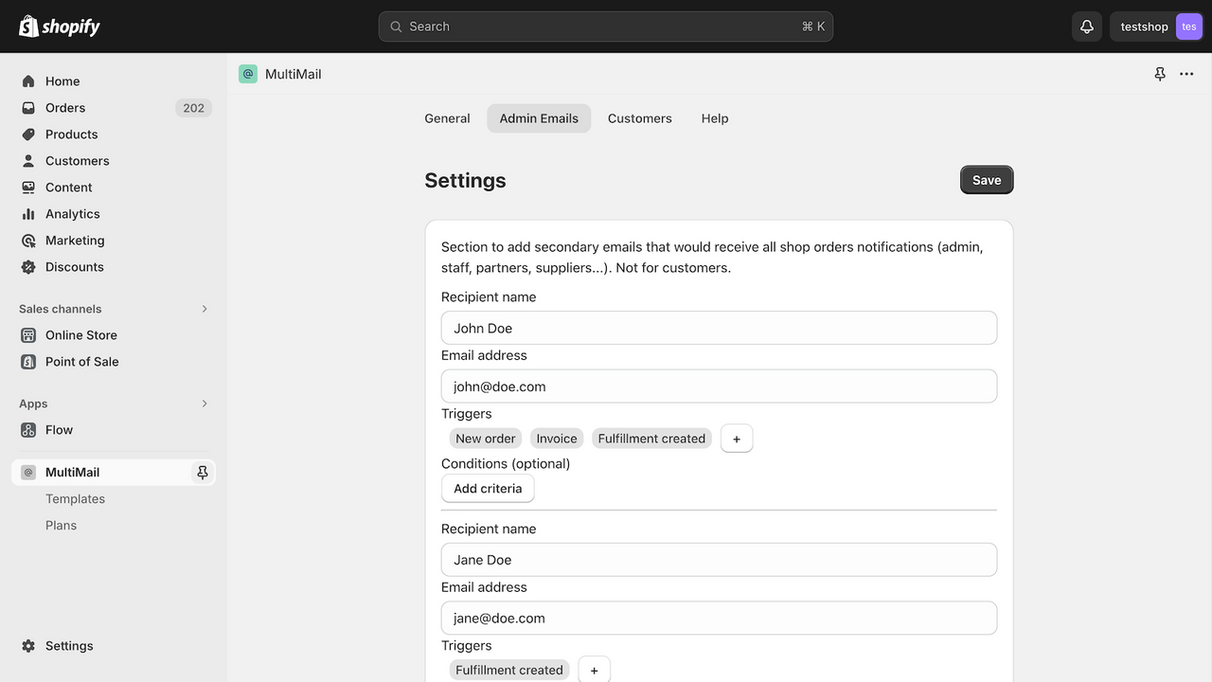Click the john@doe.com email field
Image resolution: width=1212 pixels, height=682 pixels.
pyautogui.click(x=719, y=386)
